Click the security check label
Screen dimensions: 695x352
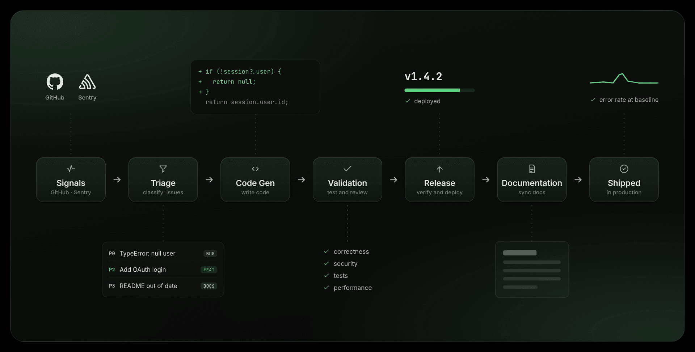[x=345, y=264]
